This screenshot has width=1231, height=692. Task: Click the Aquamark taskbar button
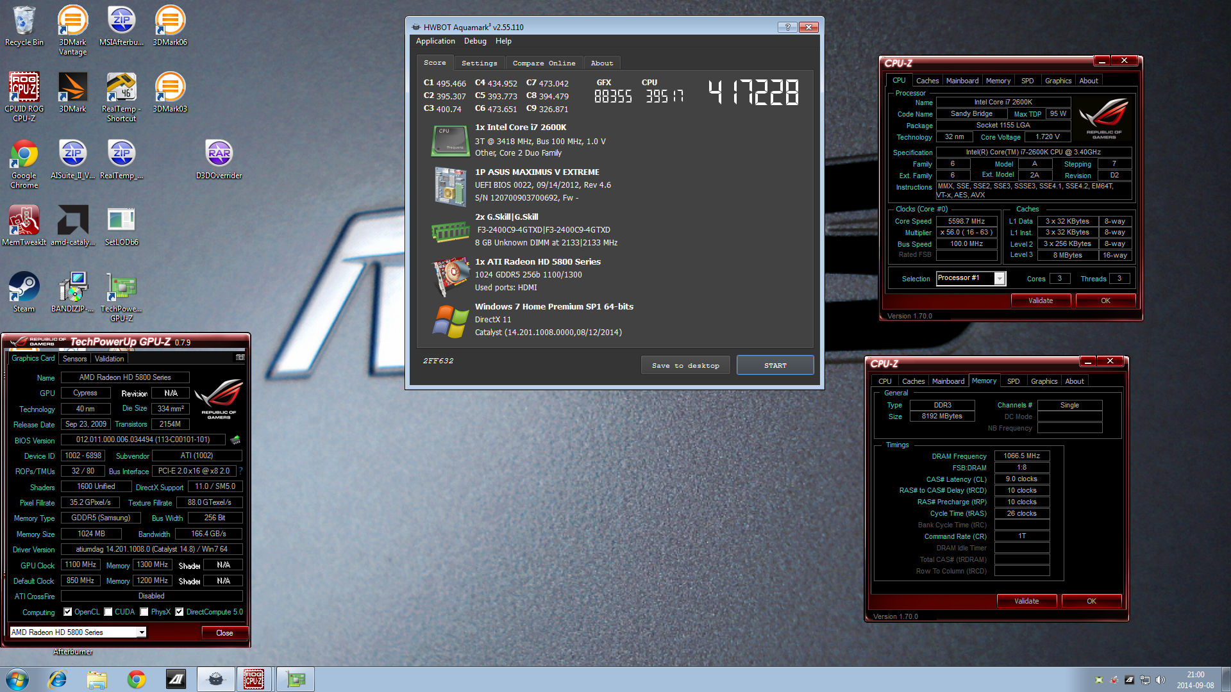click(215, 679)
